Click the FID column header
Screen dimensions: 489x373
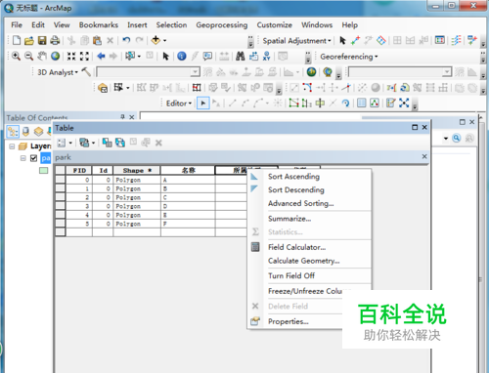(x=79, y=170)
